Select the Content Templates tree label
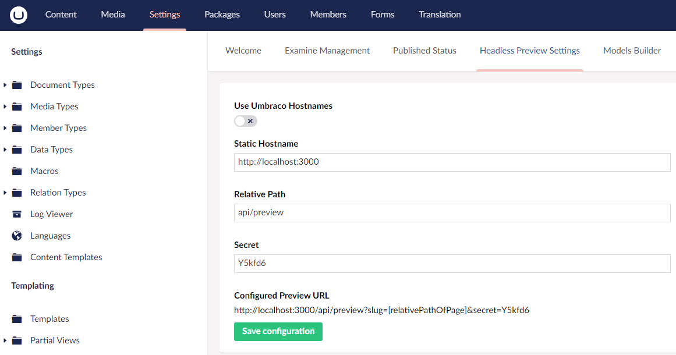Screen dimensions: 676x355 (66, 257)
